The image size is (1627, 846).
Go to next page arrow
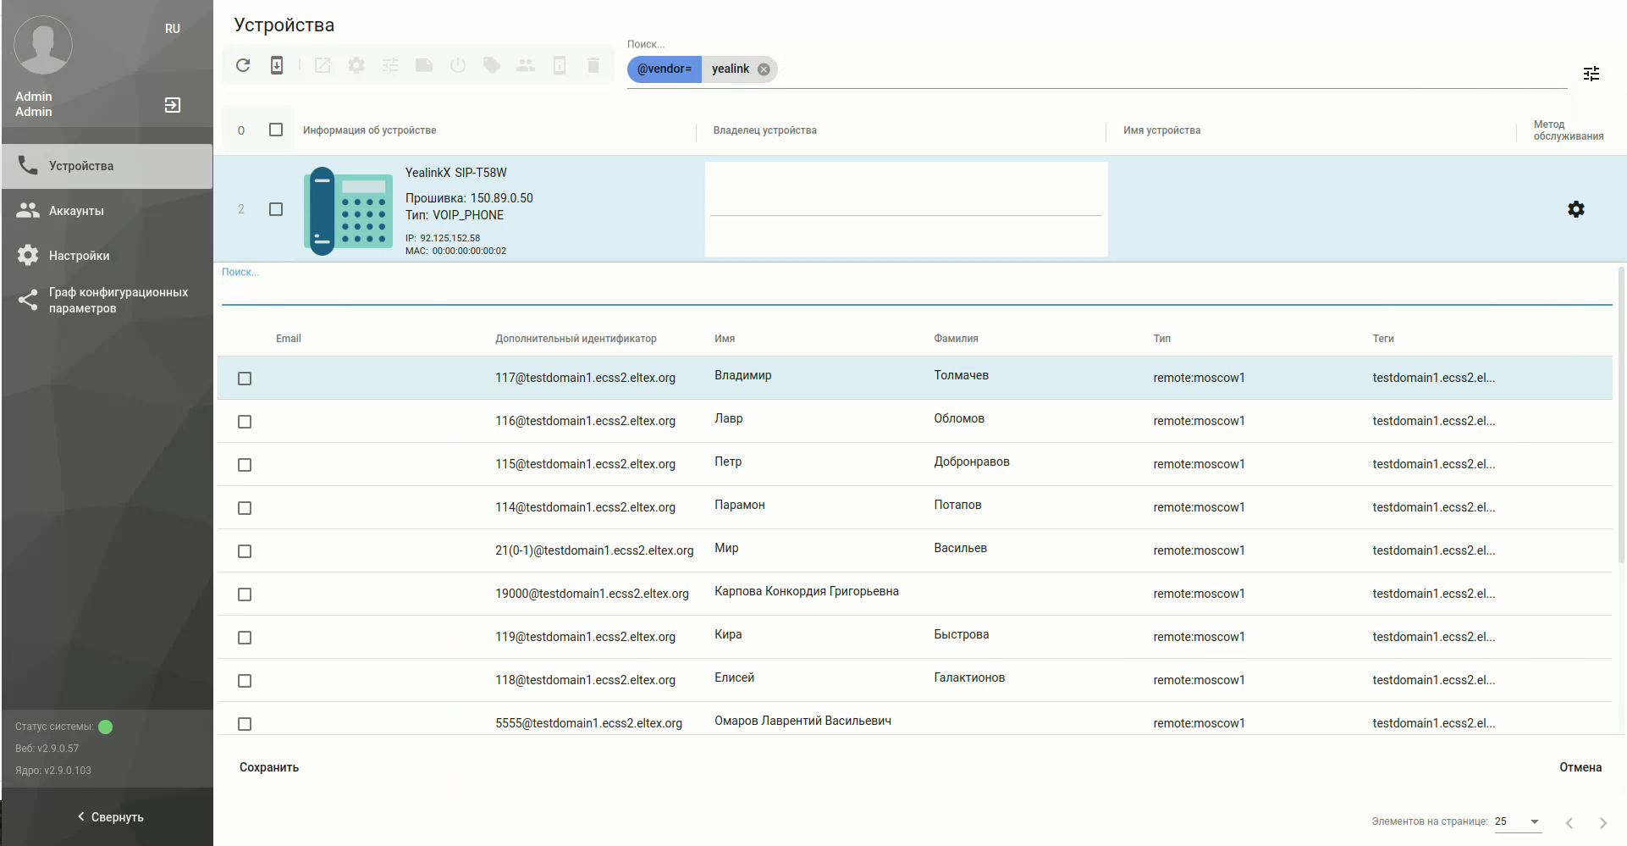pyautogui.click(x=1602, y=822)
